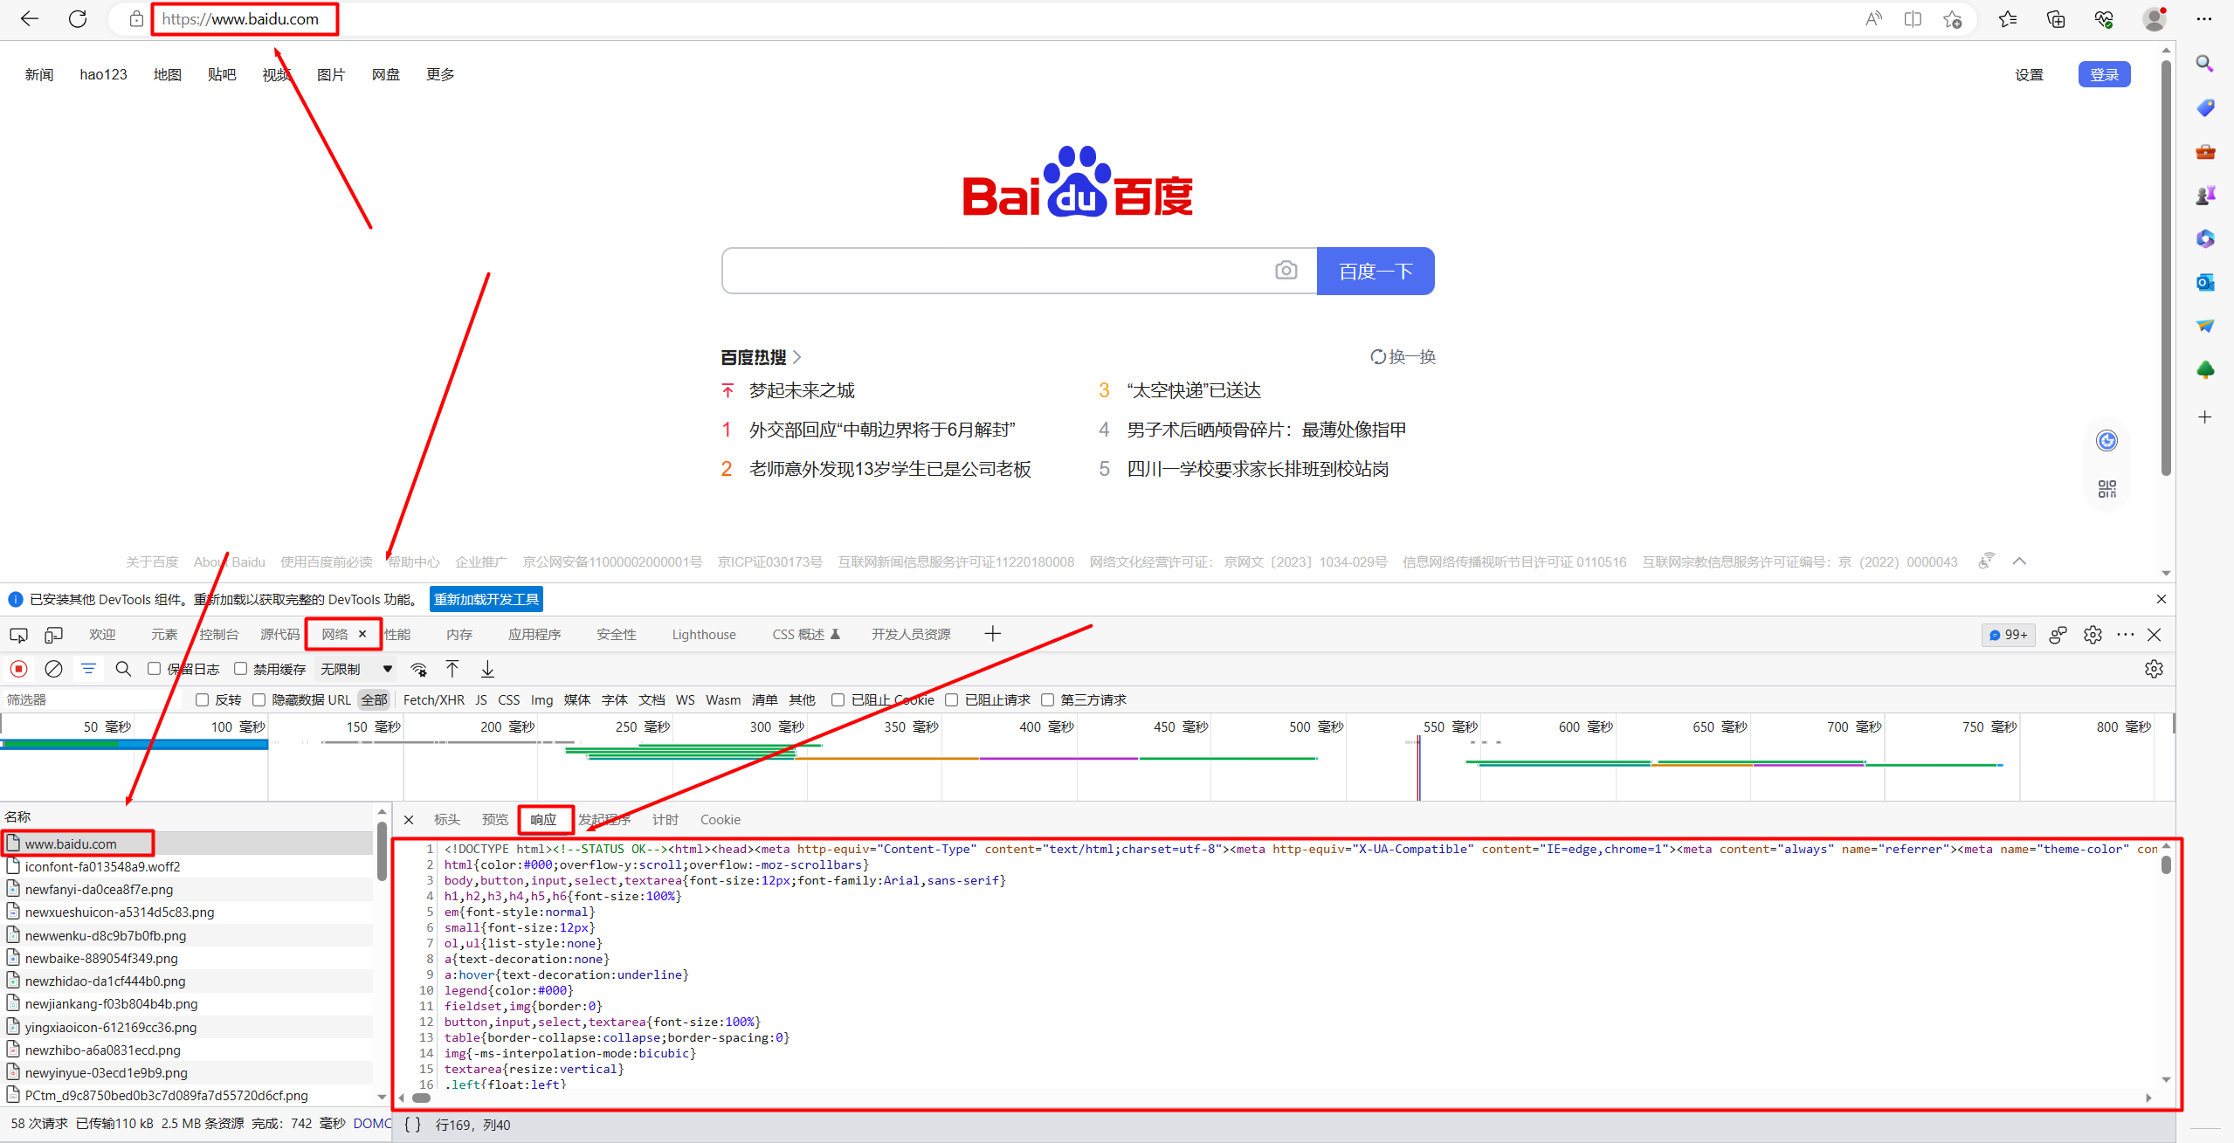Click the 重新加载开发工具 button
The height and width of the screenshot is (1143, 2234).
click(x=486, y=599)
